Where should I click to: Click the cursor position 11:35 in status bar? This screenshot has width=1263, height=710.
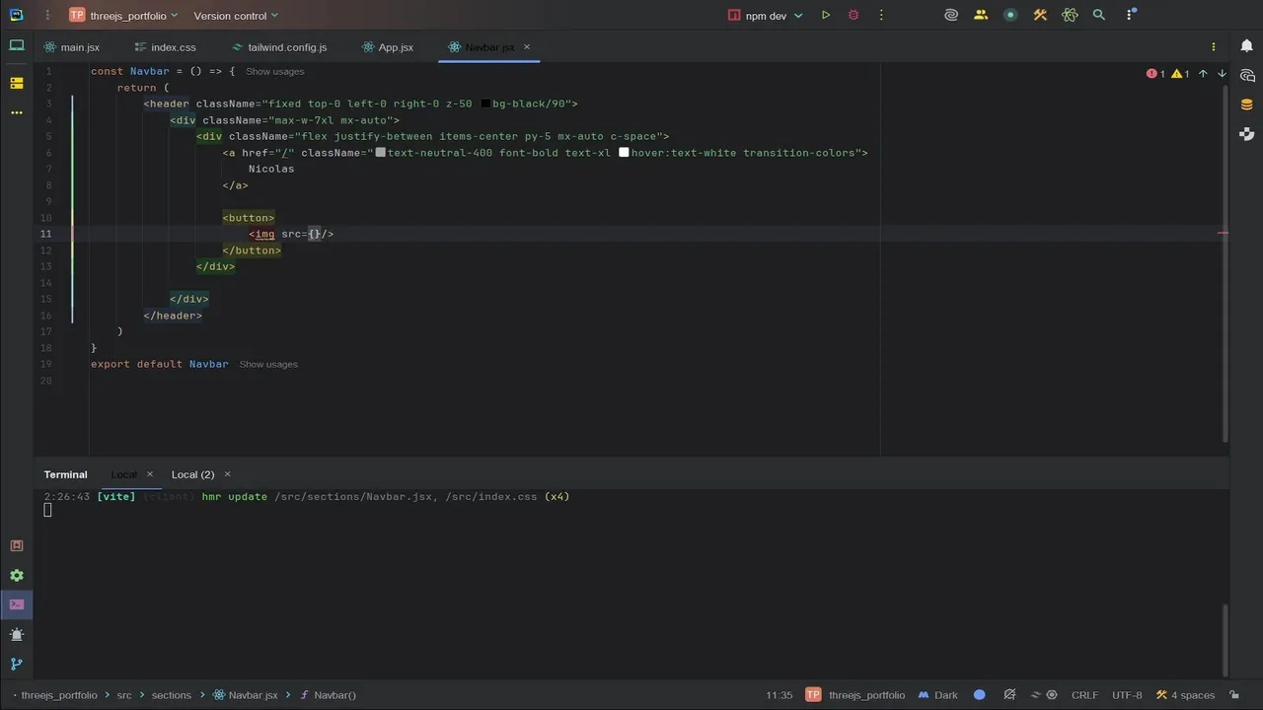tap(780, 695)
